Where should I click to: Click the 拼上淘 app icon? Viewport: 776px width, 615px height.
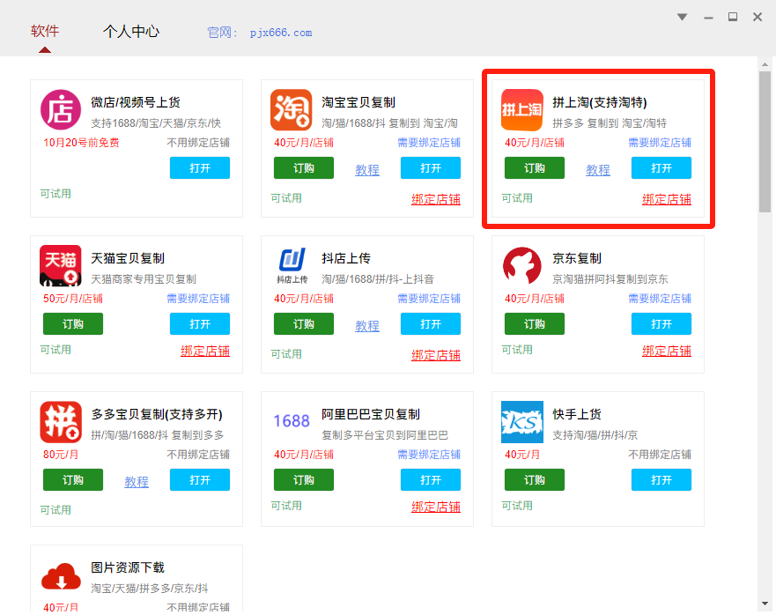coord(522,110)
